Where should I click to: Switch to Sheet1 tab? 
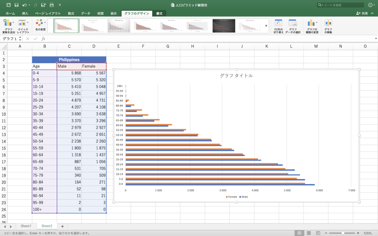click(26, 226)
